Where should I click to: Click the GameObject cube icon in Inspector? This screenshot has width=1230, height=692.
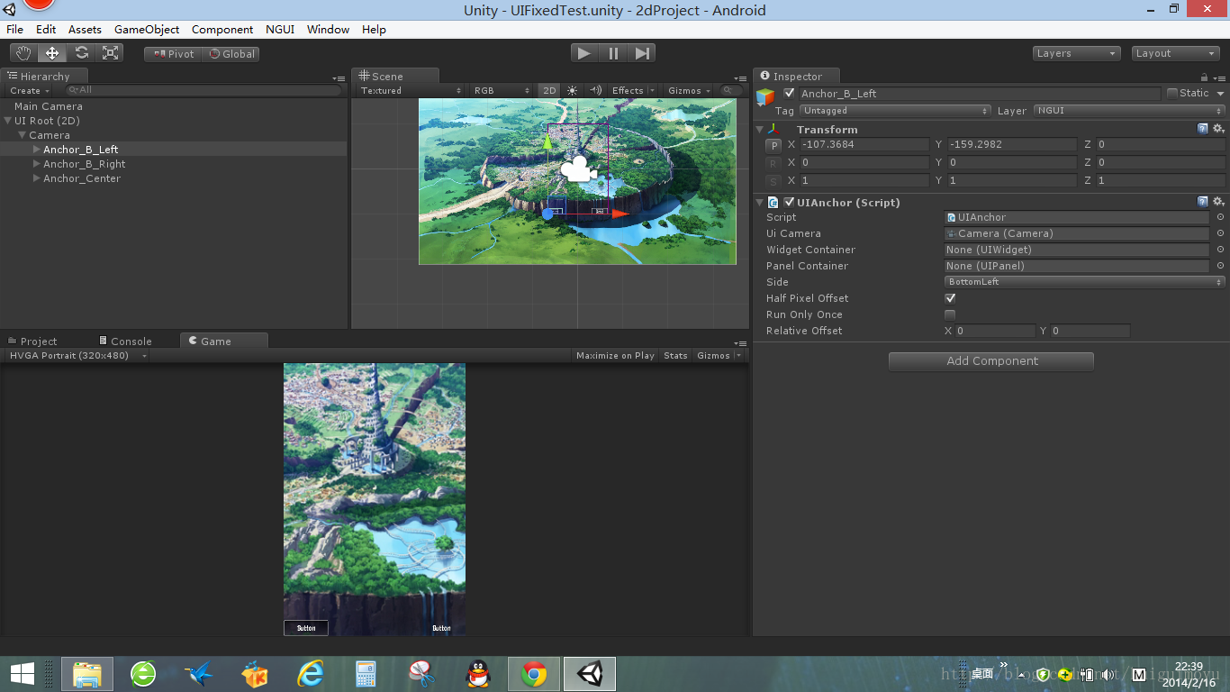point(765,96)
